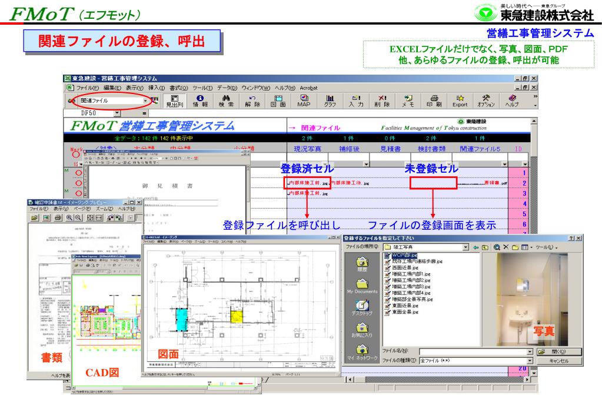Select the 関連ファイル5 column header

click(480, 149)
